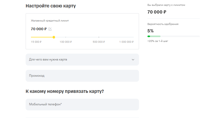The width and height of the screenshot is (222, 121).
Task: Click the slider tick mark above 100 000 ₽
Action: (66, 37)
